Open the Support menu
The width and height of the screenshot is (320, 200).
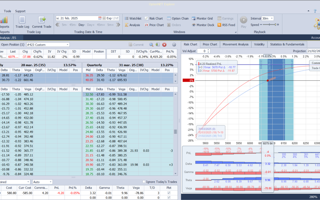(x=20, y=11)
